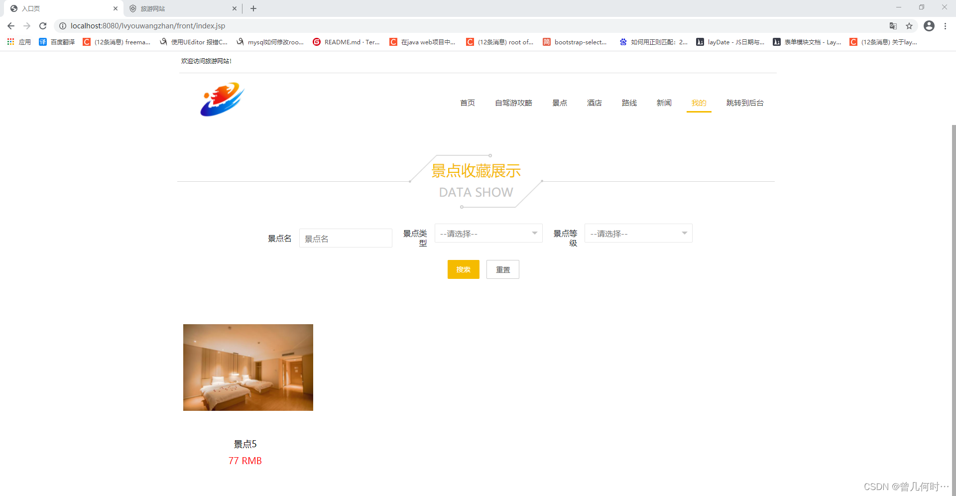The width and height of the screenshot is (956, 496).
Task: Open the mysql如何修改roo... bookmark
Action: click(270, 42)
